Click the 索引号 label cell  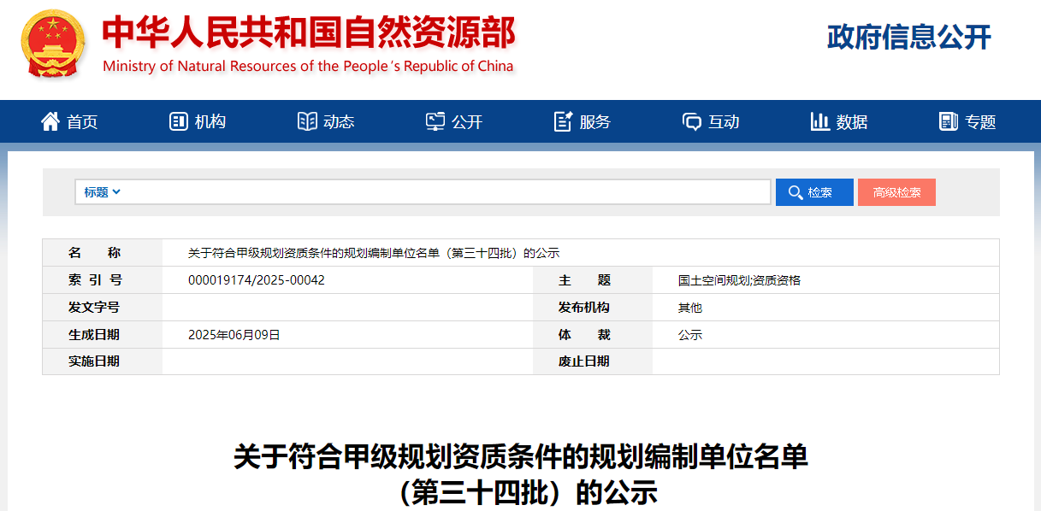(x=103, y=280)
